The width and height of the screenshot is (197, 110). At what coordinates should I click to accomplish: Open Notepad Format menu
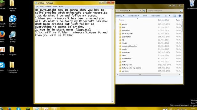click(x=48, y=7)
